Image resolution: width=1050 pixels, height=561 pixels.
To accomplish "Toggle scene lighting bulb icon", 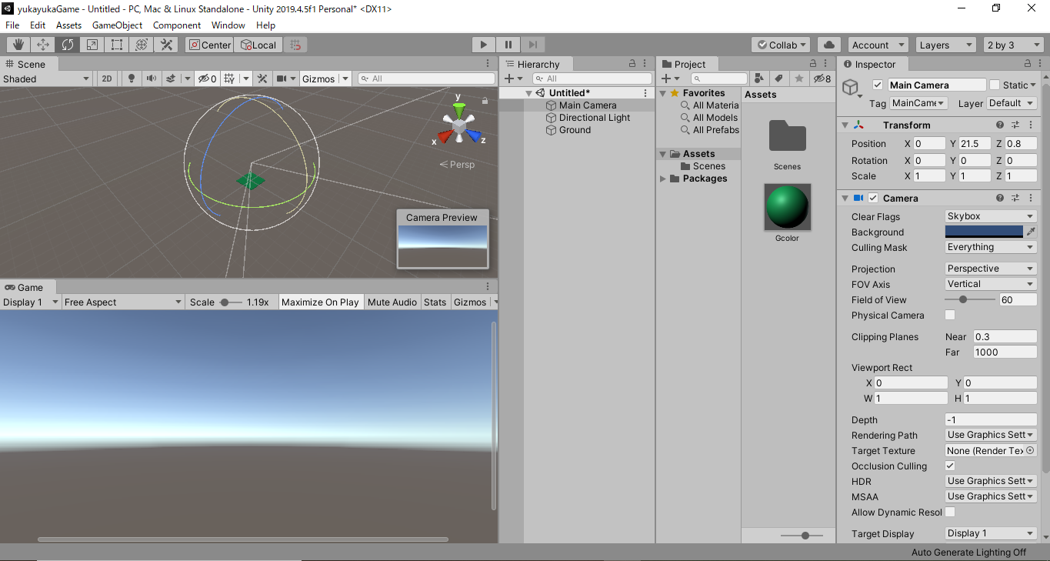I will 132,78.
